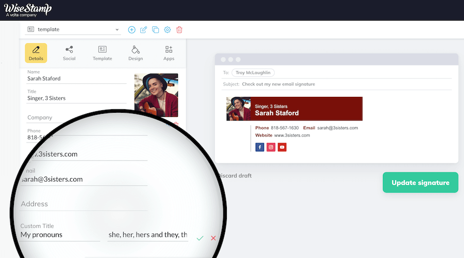The height and width of the screenshot is (258, 464).
Task: Click the edit signature name pencil icon
Action: [x=143, y=29]
